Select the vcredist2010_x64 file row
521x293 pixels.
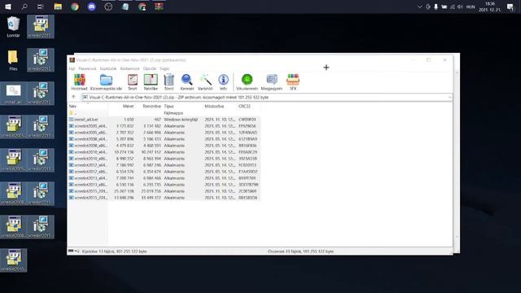[x=164, y=152]
